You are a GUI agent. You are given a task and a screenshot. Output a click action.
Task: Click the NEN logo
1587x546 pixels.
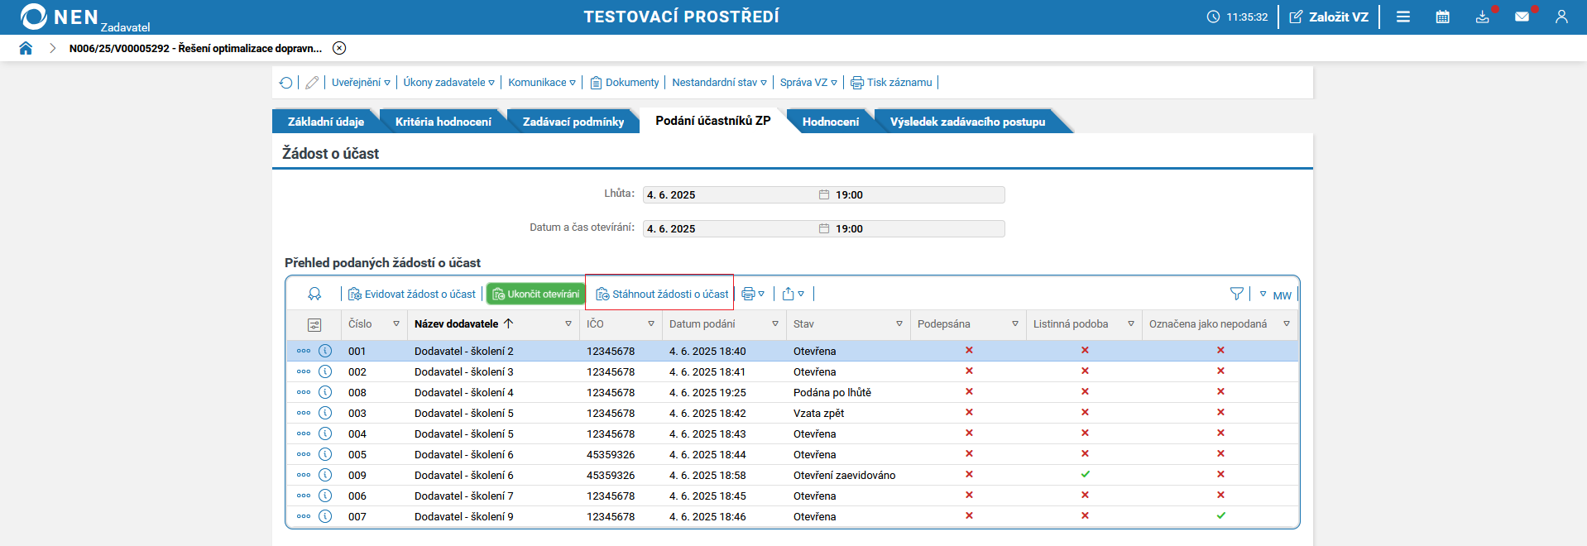[x=60, y=17]
